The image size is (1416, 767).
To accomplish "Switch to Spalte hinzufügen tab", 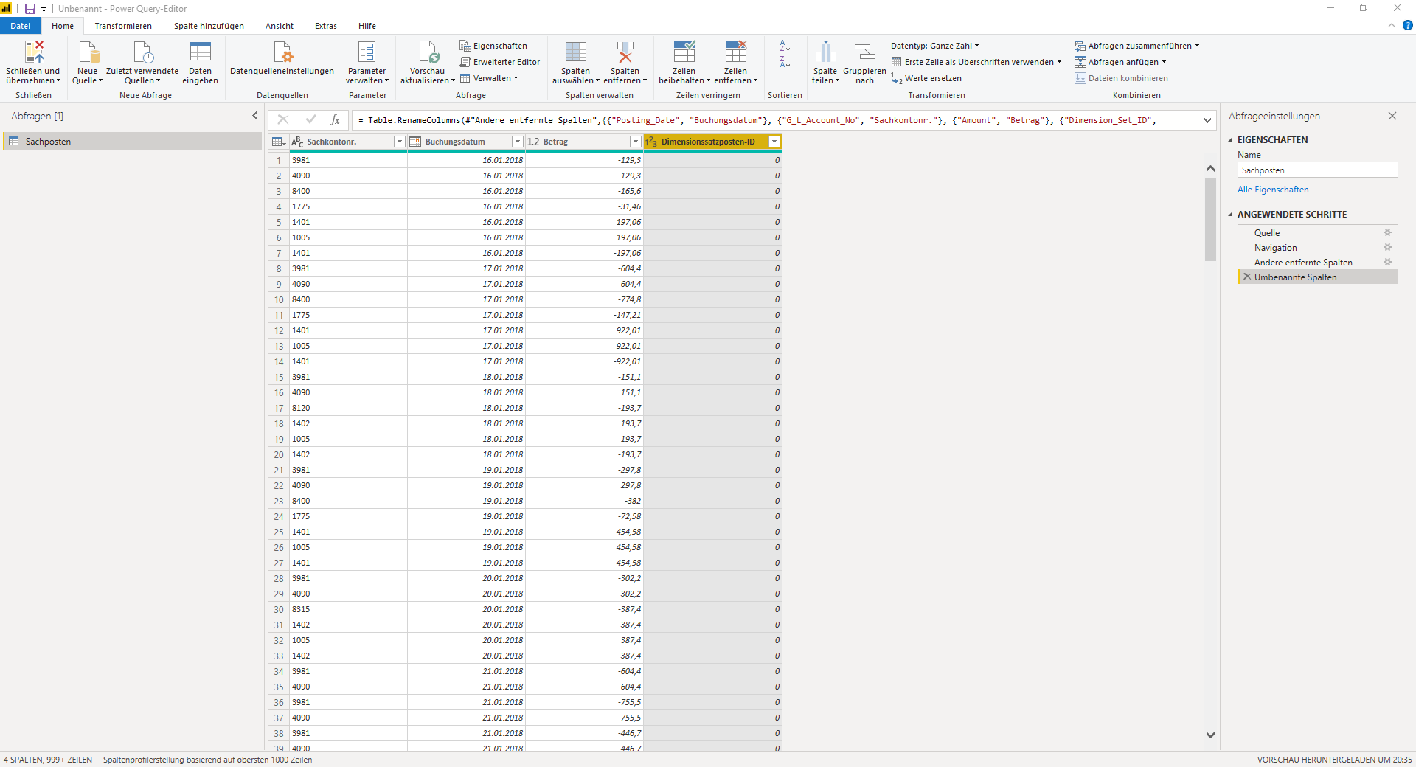I will pos(209,26).
